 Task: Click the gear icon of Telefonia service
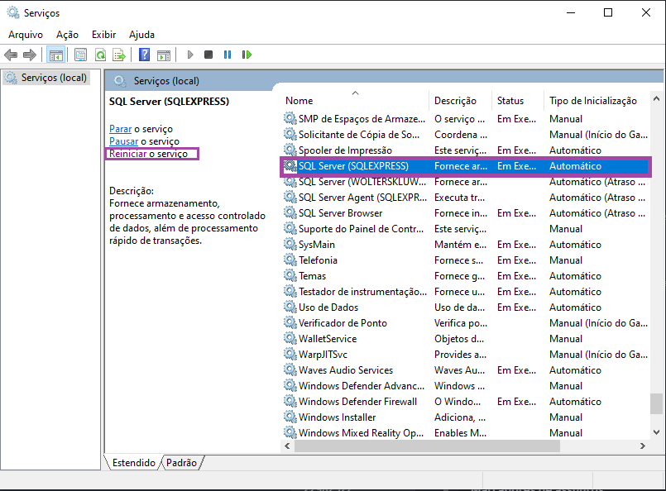coord(290,260)
